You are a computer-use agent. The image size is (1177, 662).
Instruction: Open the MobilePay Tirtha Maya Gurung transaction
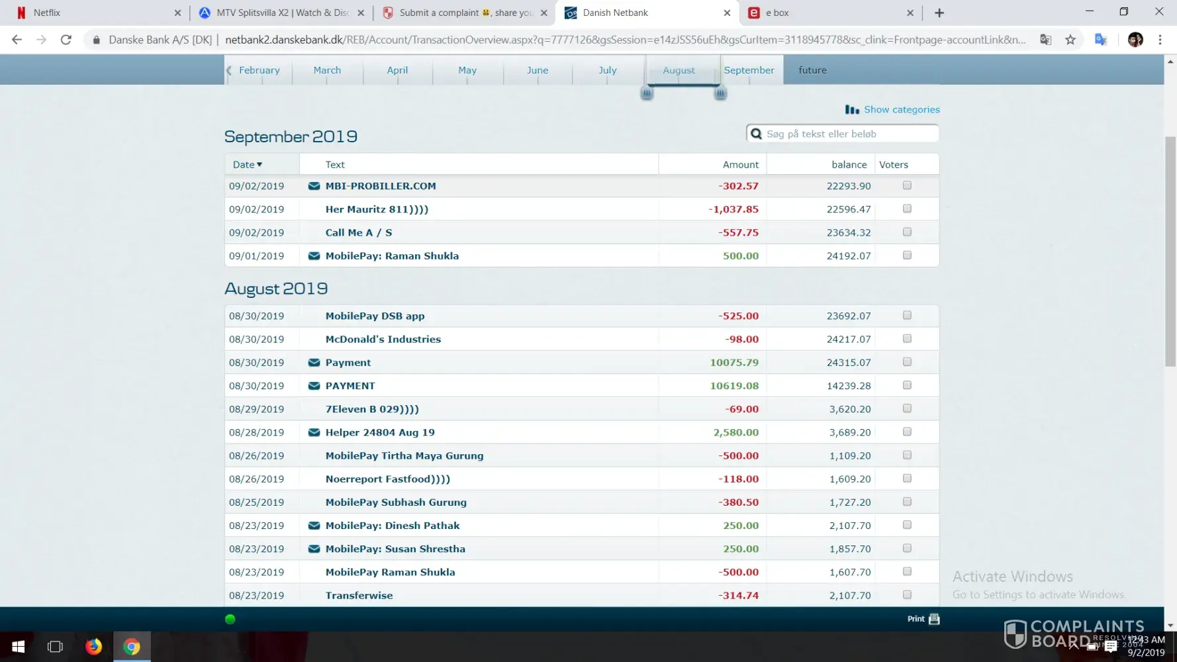404,455
